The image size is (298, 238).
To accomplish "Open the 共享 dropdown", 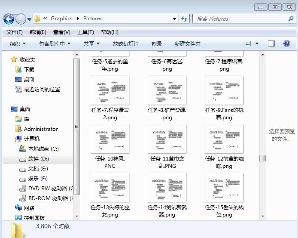I will click(x=91, y=43).
